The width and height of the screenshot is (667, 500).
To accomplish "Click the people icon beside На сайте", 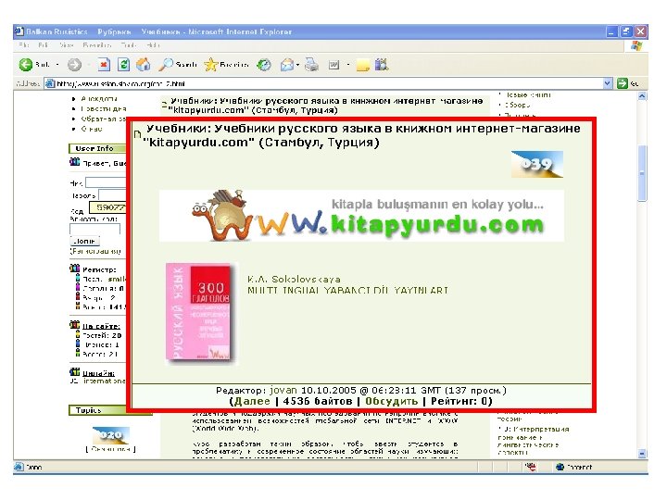I will 74,325.
